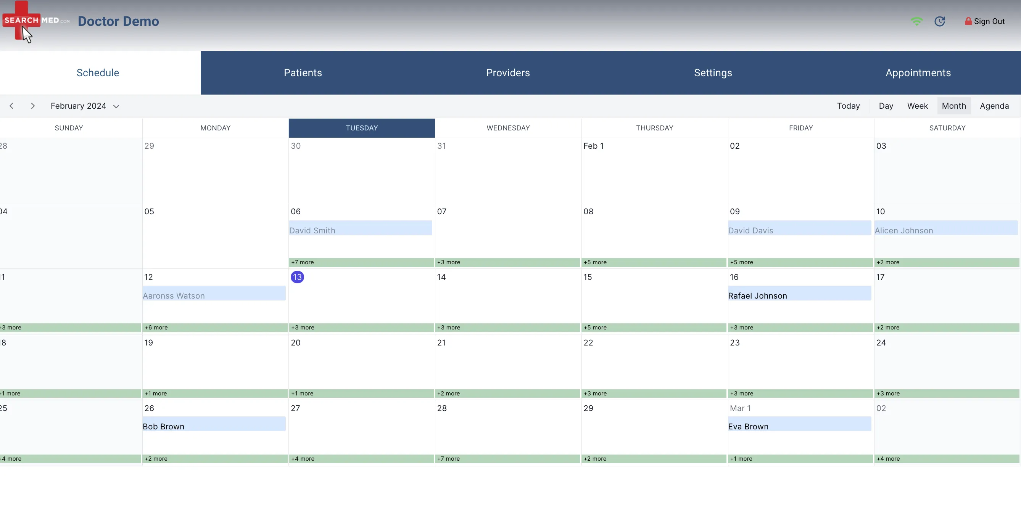Sign Out of the Doctor Demo account
Image resolution: width=1021 pixels, height=527 pixels.
pos(984,21)
